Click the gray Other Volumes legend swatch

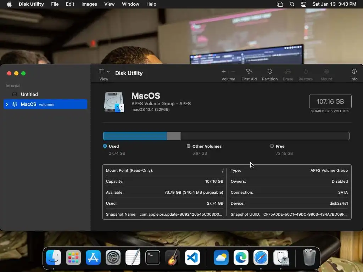tap(189, 146)
